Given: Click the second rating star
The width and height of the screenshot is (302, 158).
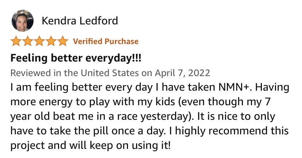Looking at the screenshot, I should tap(28, 41).
